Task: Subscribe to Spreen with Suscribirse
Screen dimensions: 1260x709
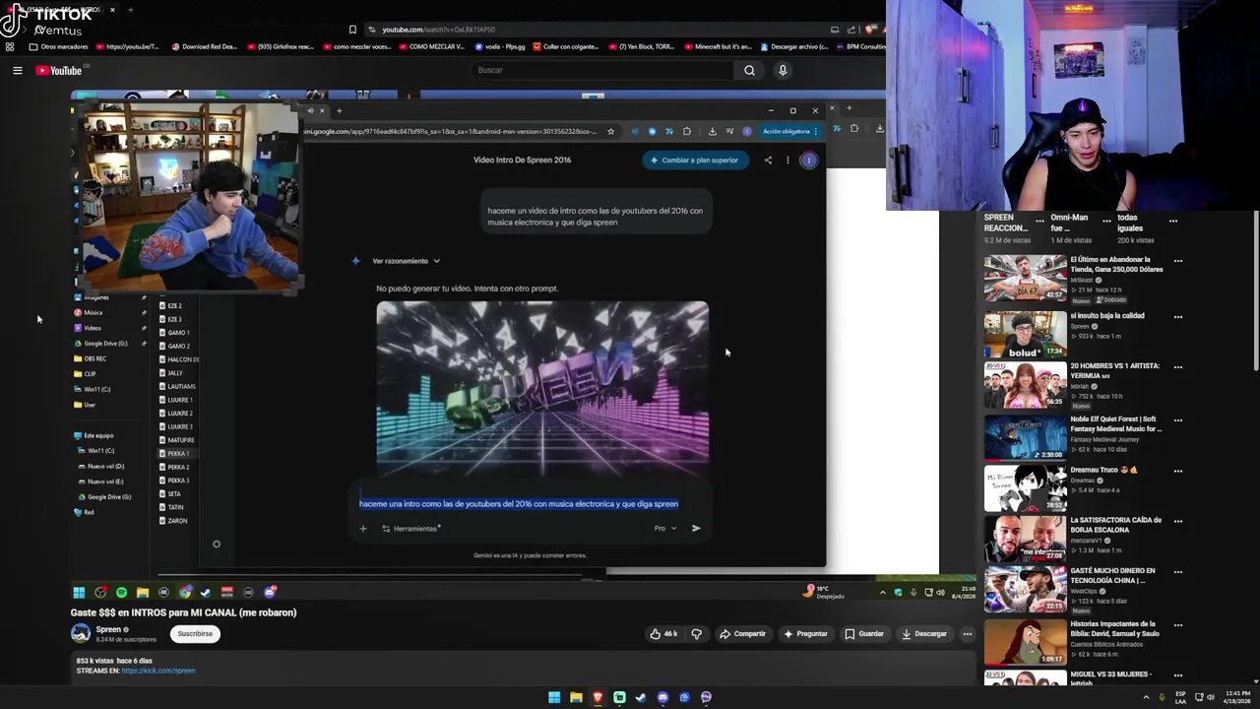Action: 195,633
